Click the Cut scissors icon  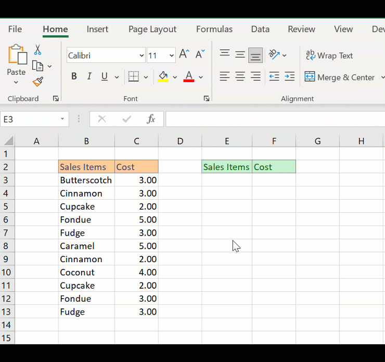37,49
